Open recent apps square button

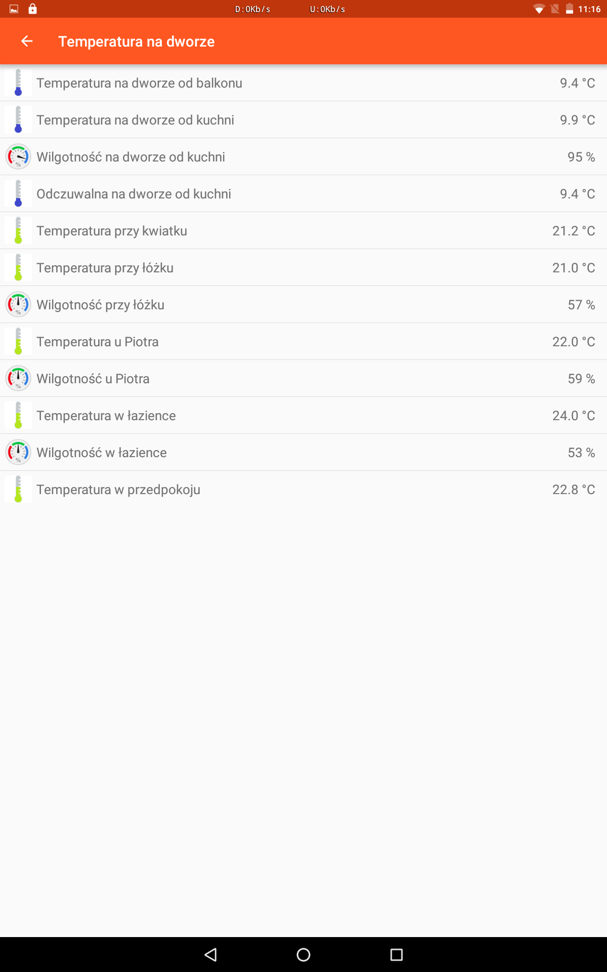[x=397, y=955]
